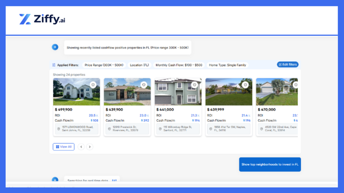The height and width of the screenshot is (193, 344).
Task: Click the Edit filters button
Action: click(x=287, y=64)
